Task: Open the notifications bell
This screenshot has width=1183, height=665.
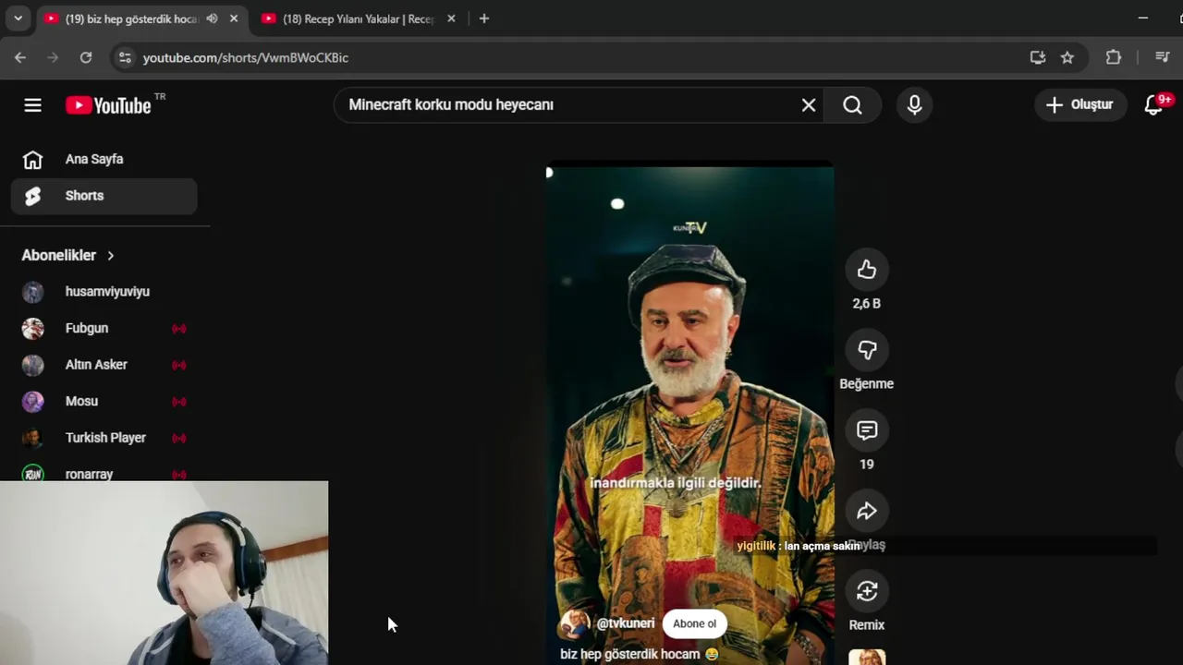Action: (x=1154, y=104)
